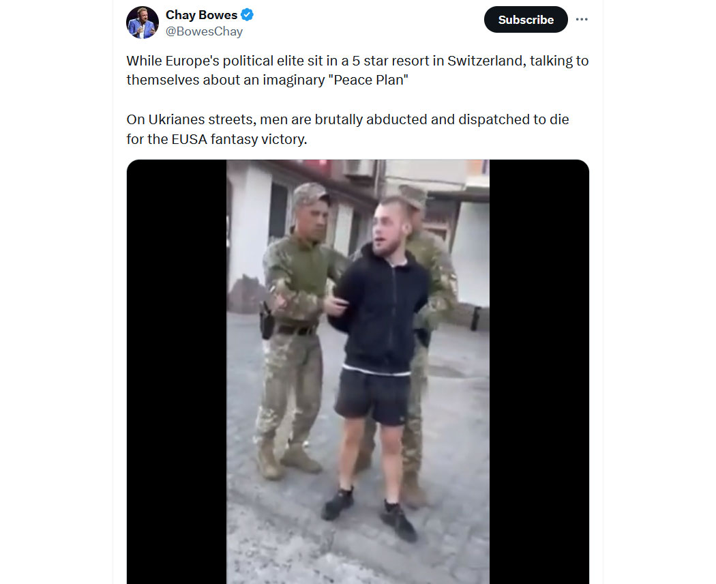This screenshot has height=584, width=716.
Task: Click the video's right black letterbox bar
Action: (x=539, y=372)
